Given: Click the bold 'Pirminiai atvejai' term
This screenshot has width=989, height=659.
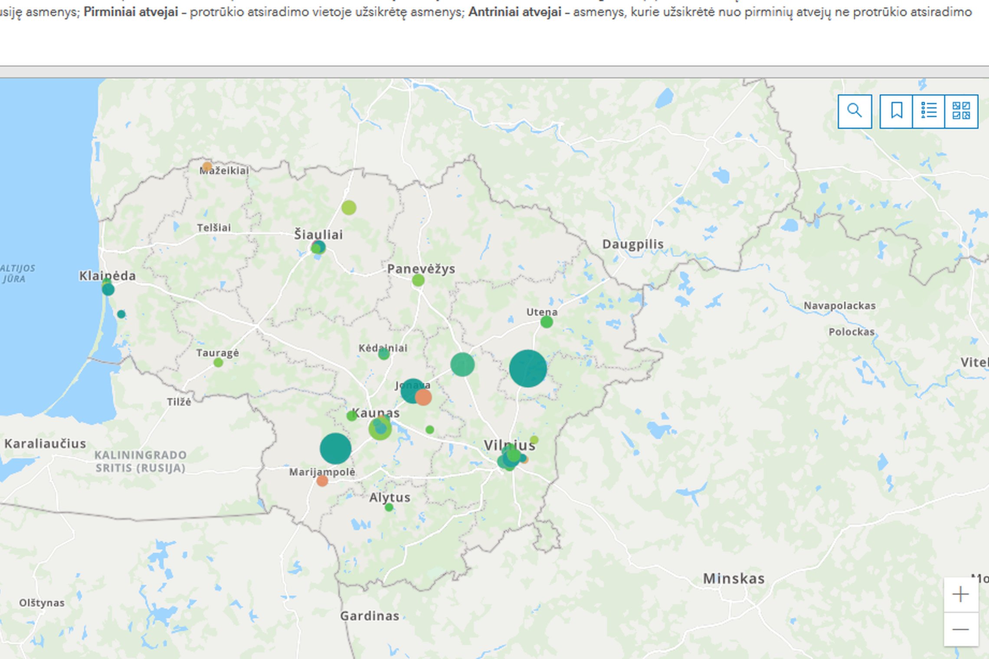Looking at the screenshot, I should [x=131, y=12].
